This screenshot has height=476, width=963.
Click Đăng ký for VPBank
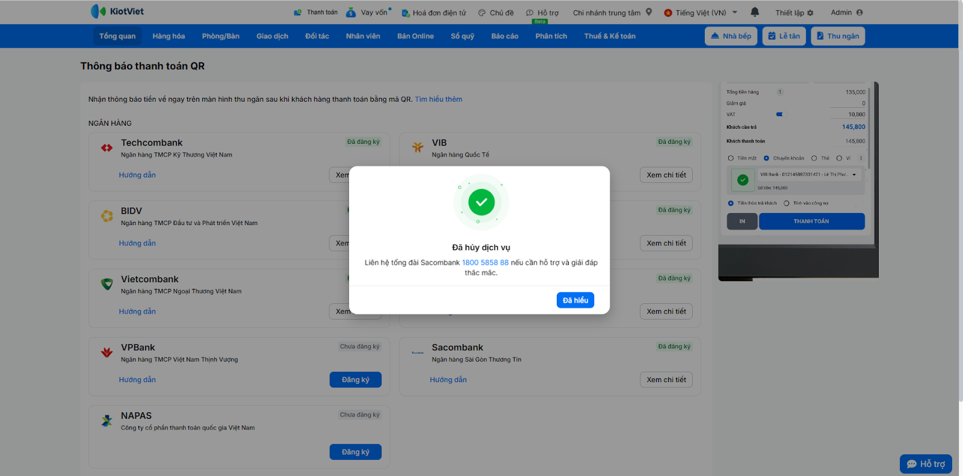click(356, 380)
